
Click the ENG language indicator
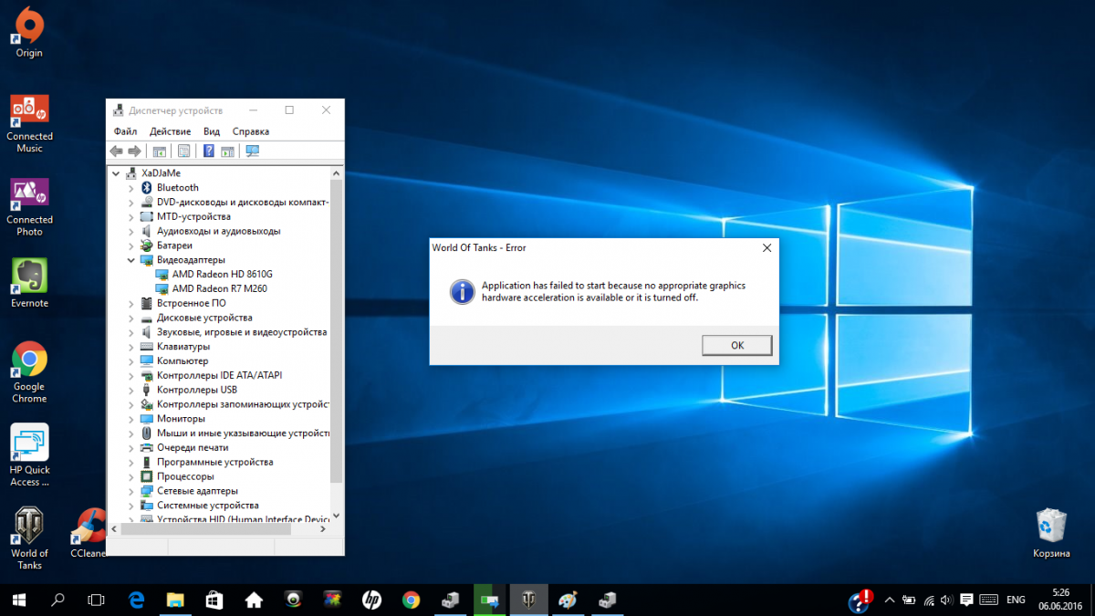tap(1016, 600)
